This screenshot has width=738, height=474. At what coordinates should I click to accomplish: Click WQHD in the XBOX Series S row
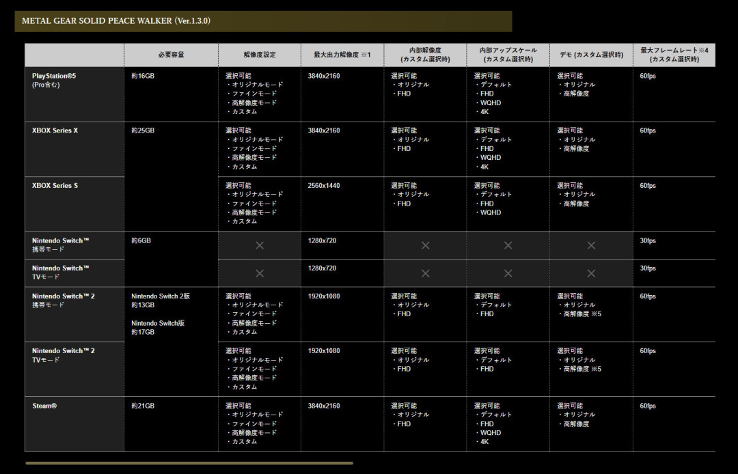click(x=491, y=212)
